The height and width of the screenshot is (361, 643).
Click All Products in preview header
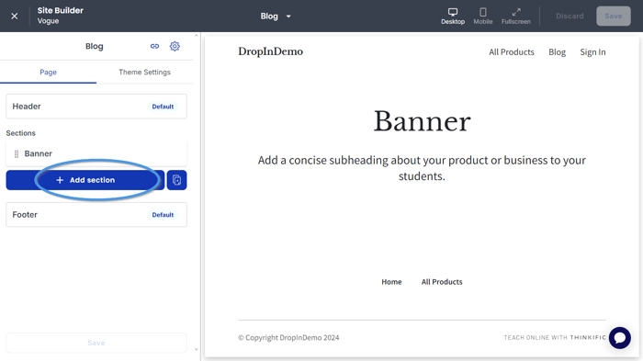pyautogui.click(x=512, y=52)
